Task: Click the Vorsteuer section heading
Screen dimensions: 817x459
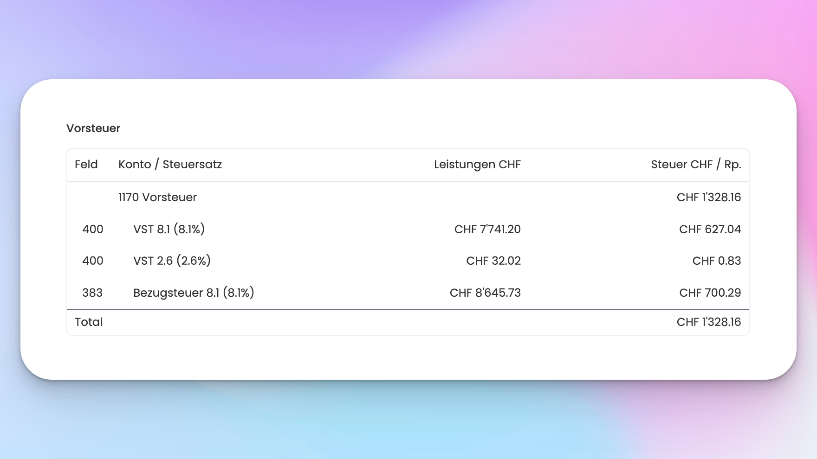Action: tap(93, 128)
